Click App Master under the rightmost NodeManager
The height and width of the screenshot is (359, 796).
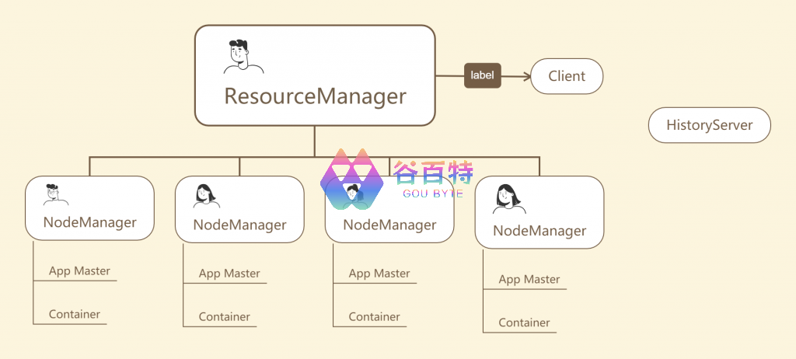(529, 280)
